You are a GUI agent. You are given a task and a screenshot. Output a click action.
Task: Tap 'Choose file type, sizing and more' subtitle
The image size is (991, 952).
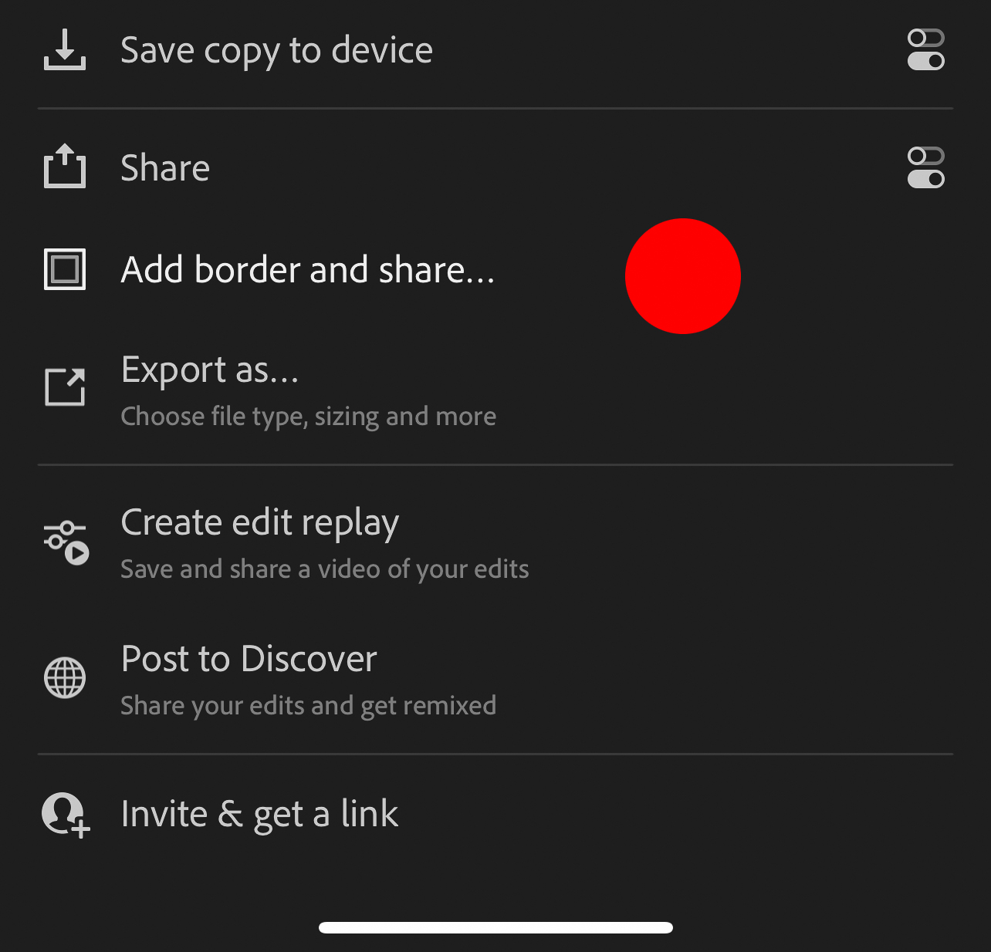pos(308,417)
